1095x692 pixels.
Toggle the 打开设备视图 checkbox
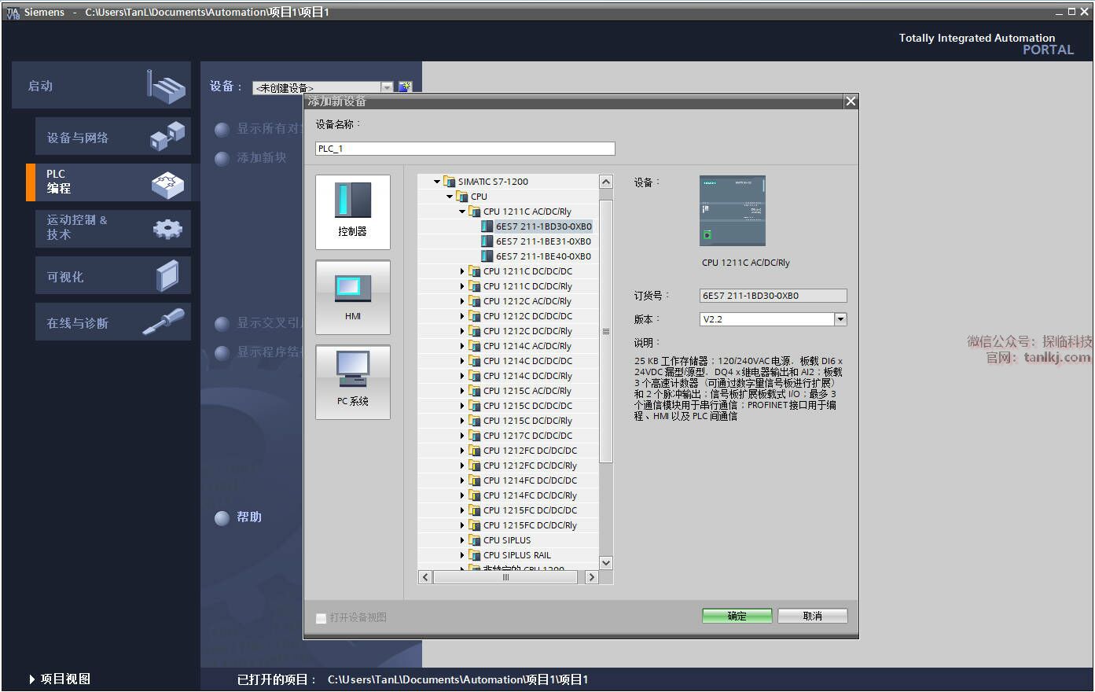coord(321,618)
